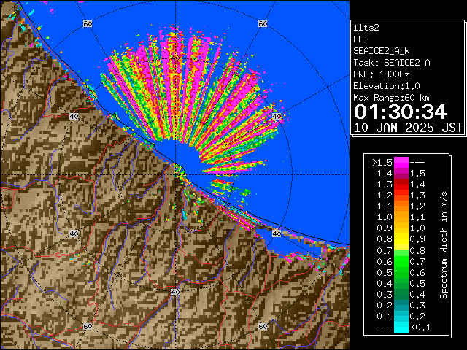Select the "Elevation:1.0" text
Image resolution: width=467 pixels, height=350 pixels.
[387, 86]
